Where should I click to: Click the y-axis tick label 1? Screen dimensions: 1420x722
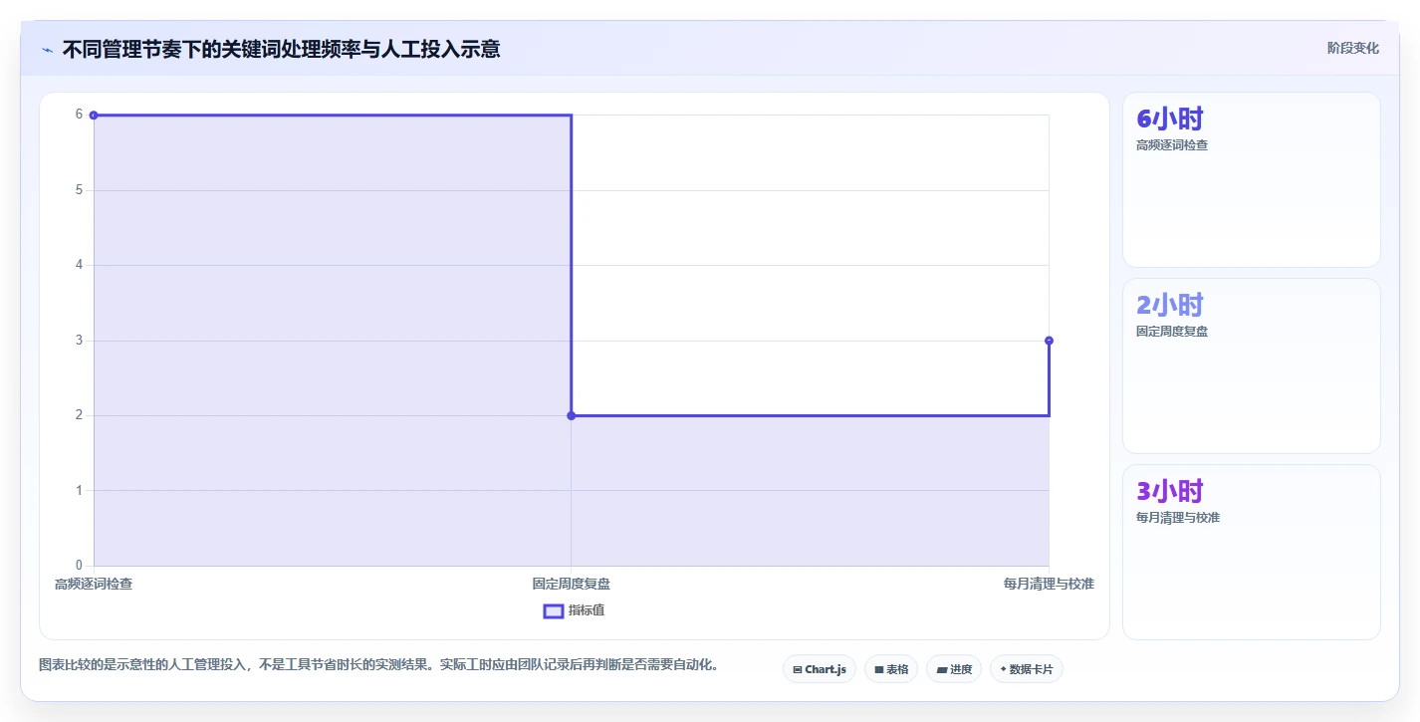[79, 490]
